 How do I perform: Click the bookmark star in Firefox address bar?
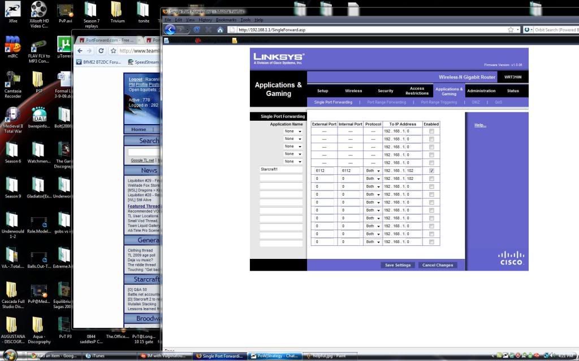(x=511, y=30)
